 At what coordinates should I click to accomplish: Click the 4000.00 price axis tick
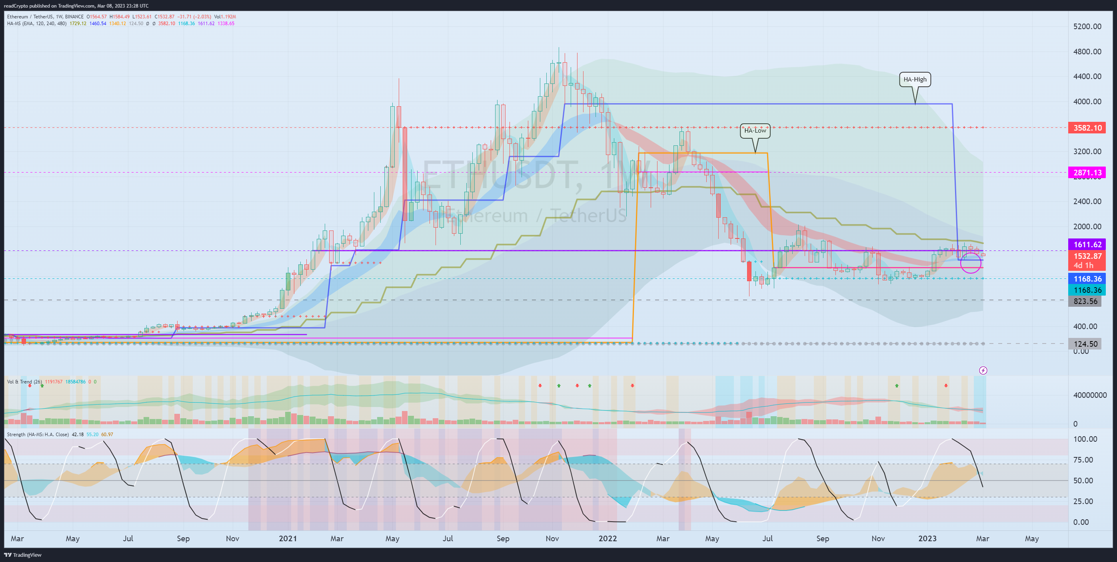pyautogui.click(x=1087, y=101)
